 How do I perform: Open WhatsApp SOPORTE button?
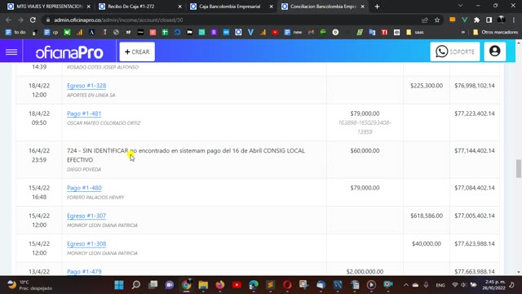click(x=455, y=51)
